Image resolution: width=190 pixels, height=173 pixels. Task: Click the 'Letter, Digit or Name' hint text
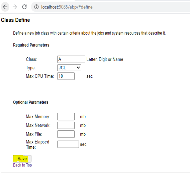[105, 59]
